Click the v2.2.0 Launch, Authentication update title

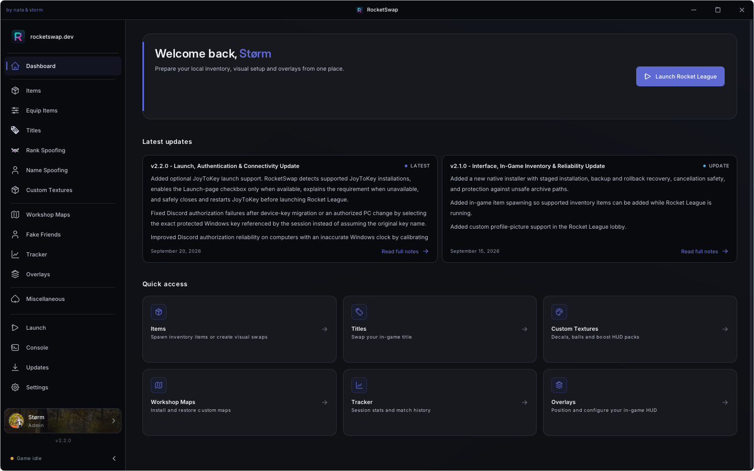(225, 166)
